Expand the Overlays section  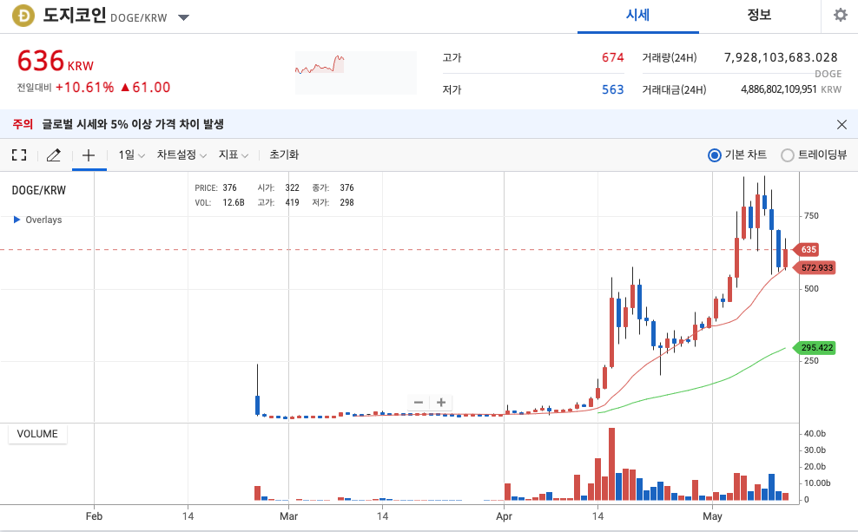[x=37, y=220]
